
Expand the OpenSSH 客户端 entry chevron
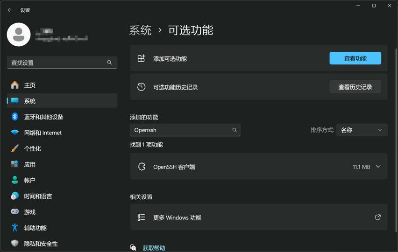[378, 167]
